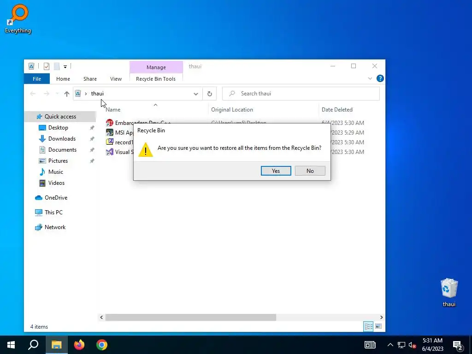Open Documents in navigation pane
The image size is (472, 354).
click(62, 150)
